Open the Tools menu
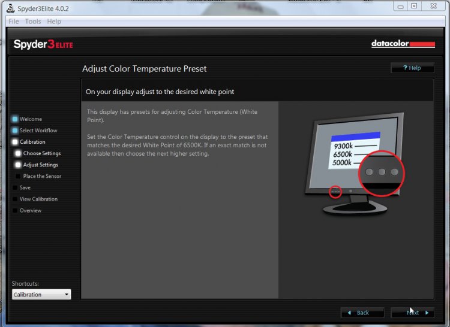Image resolution: width=450 pixels, height=327 pixels. point(33,22)
